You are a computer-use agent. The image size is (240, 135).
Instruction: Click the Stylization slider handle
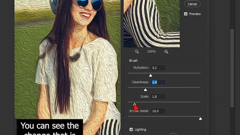pos(151,75)
